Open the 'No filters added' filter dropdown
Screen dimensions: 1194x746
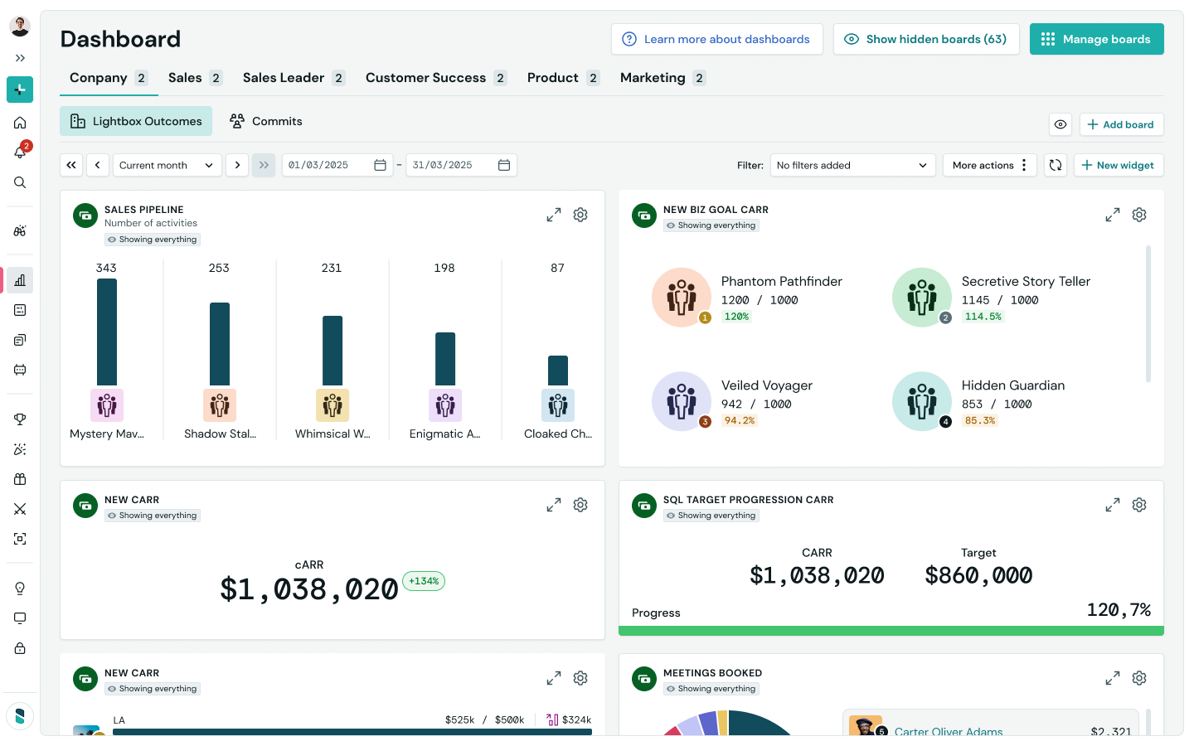point(852,165)
